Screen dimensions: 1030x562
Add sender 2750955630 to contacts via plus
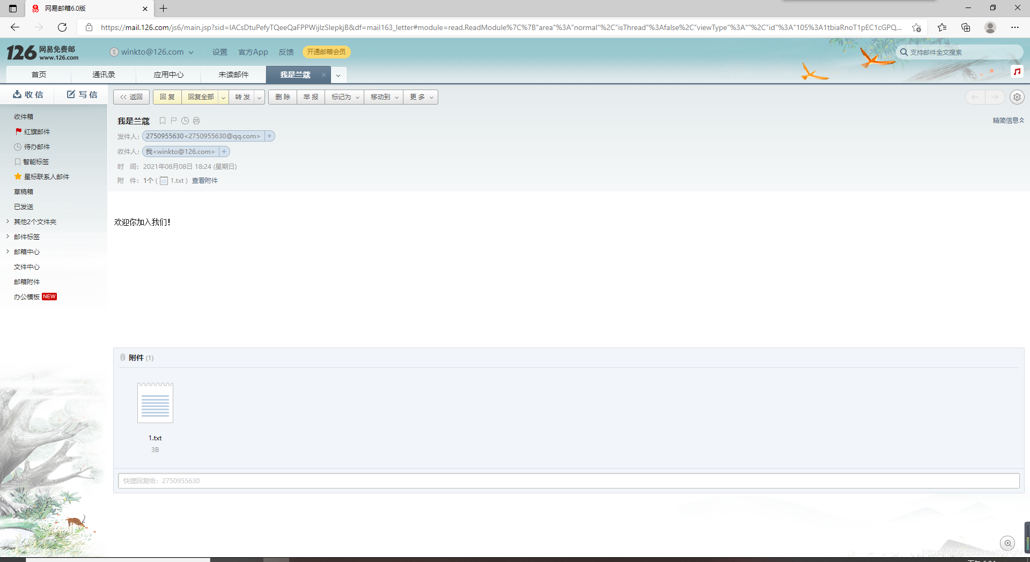[x=270, y=136]
